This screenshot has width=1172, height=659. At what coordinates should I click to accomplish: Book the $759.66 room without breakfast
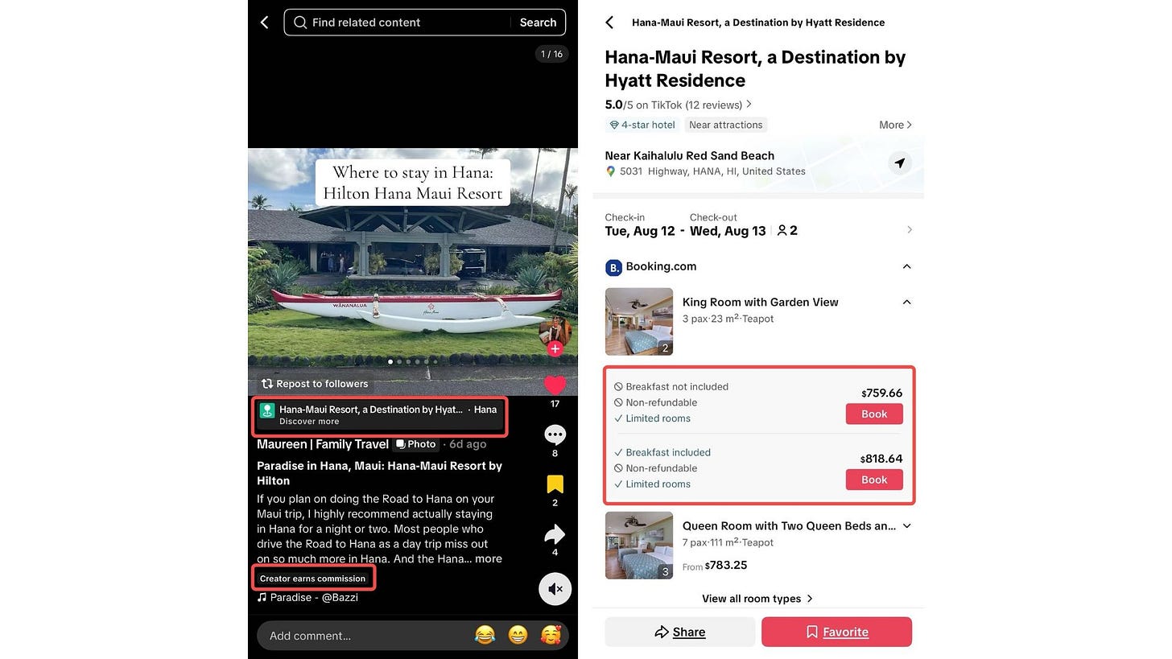(x=874, y=414)
